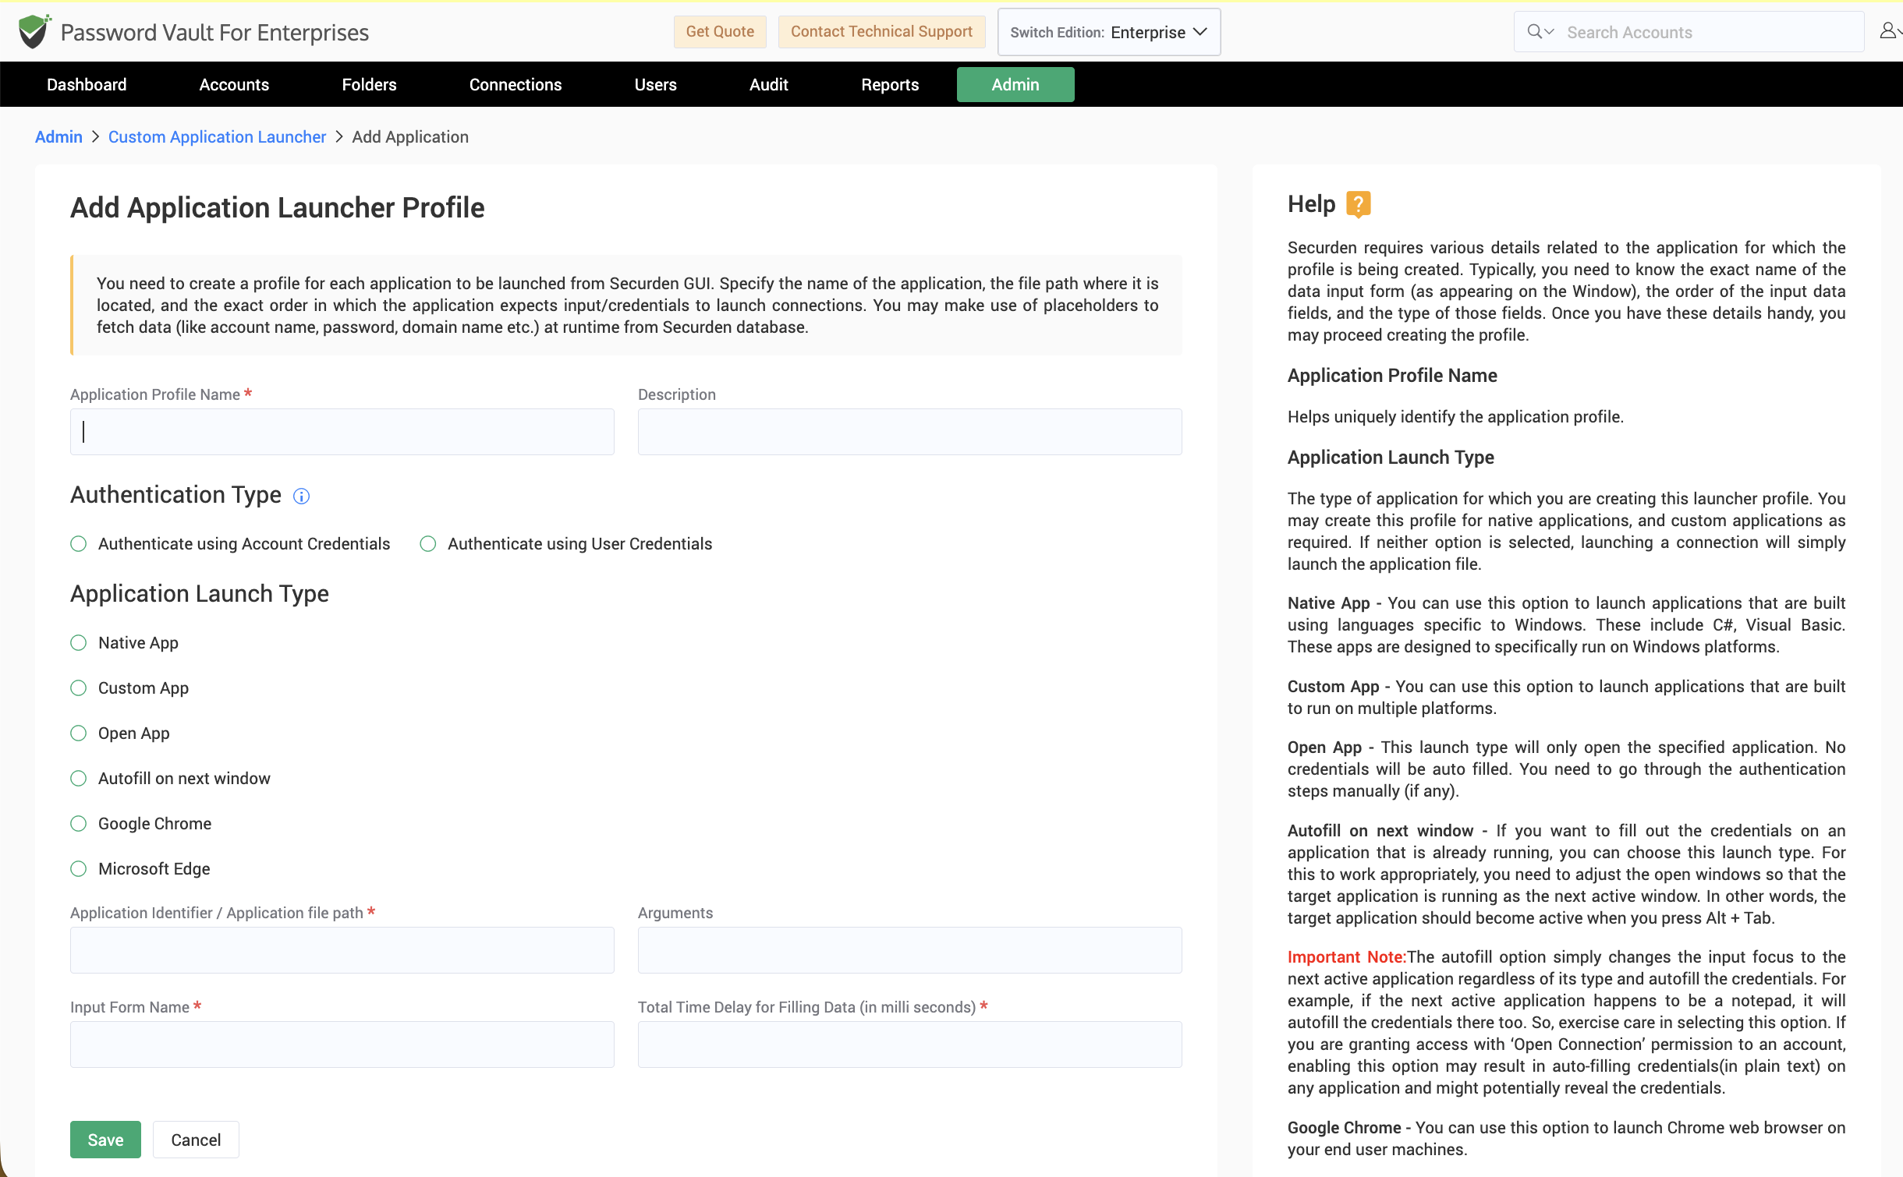Save the application launcher profile
This screenshot has height=1177, width=1903.
coord(105,1140)
